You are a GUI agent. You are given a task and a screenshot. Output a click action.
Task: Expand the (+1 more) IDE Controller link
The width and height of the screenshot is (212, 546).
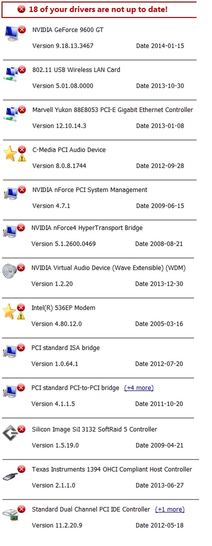tap(170, 509)
